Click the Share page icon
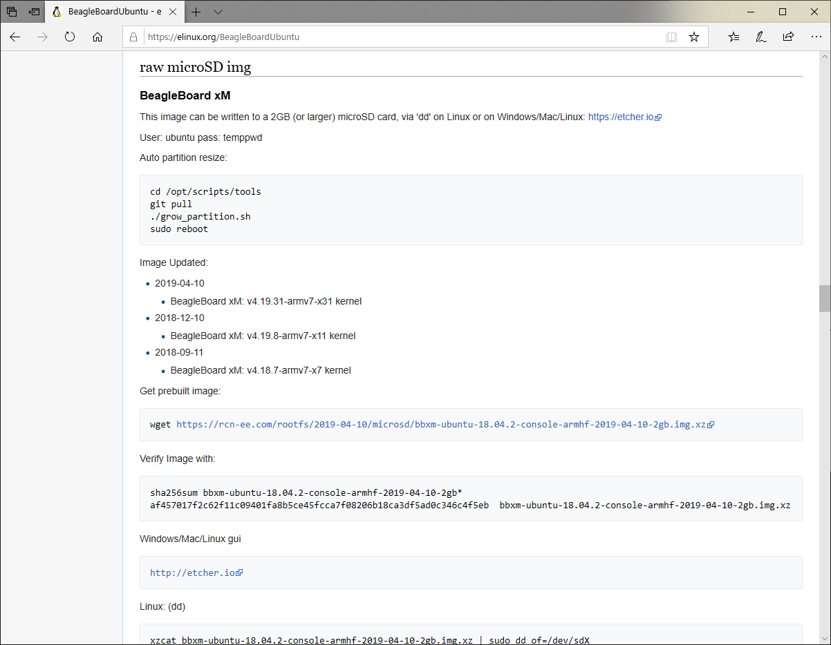The image size is (831, 645). pyautogui.click(x=788, y=37)
